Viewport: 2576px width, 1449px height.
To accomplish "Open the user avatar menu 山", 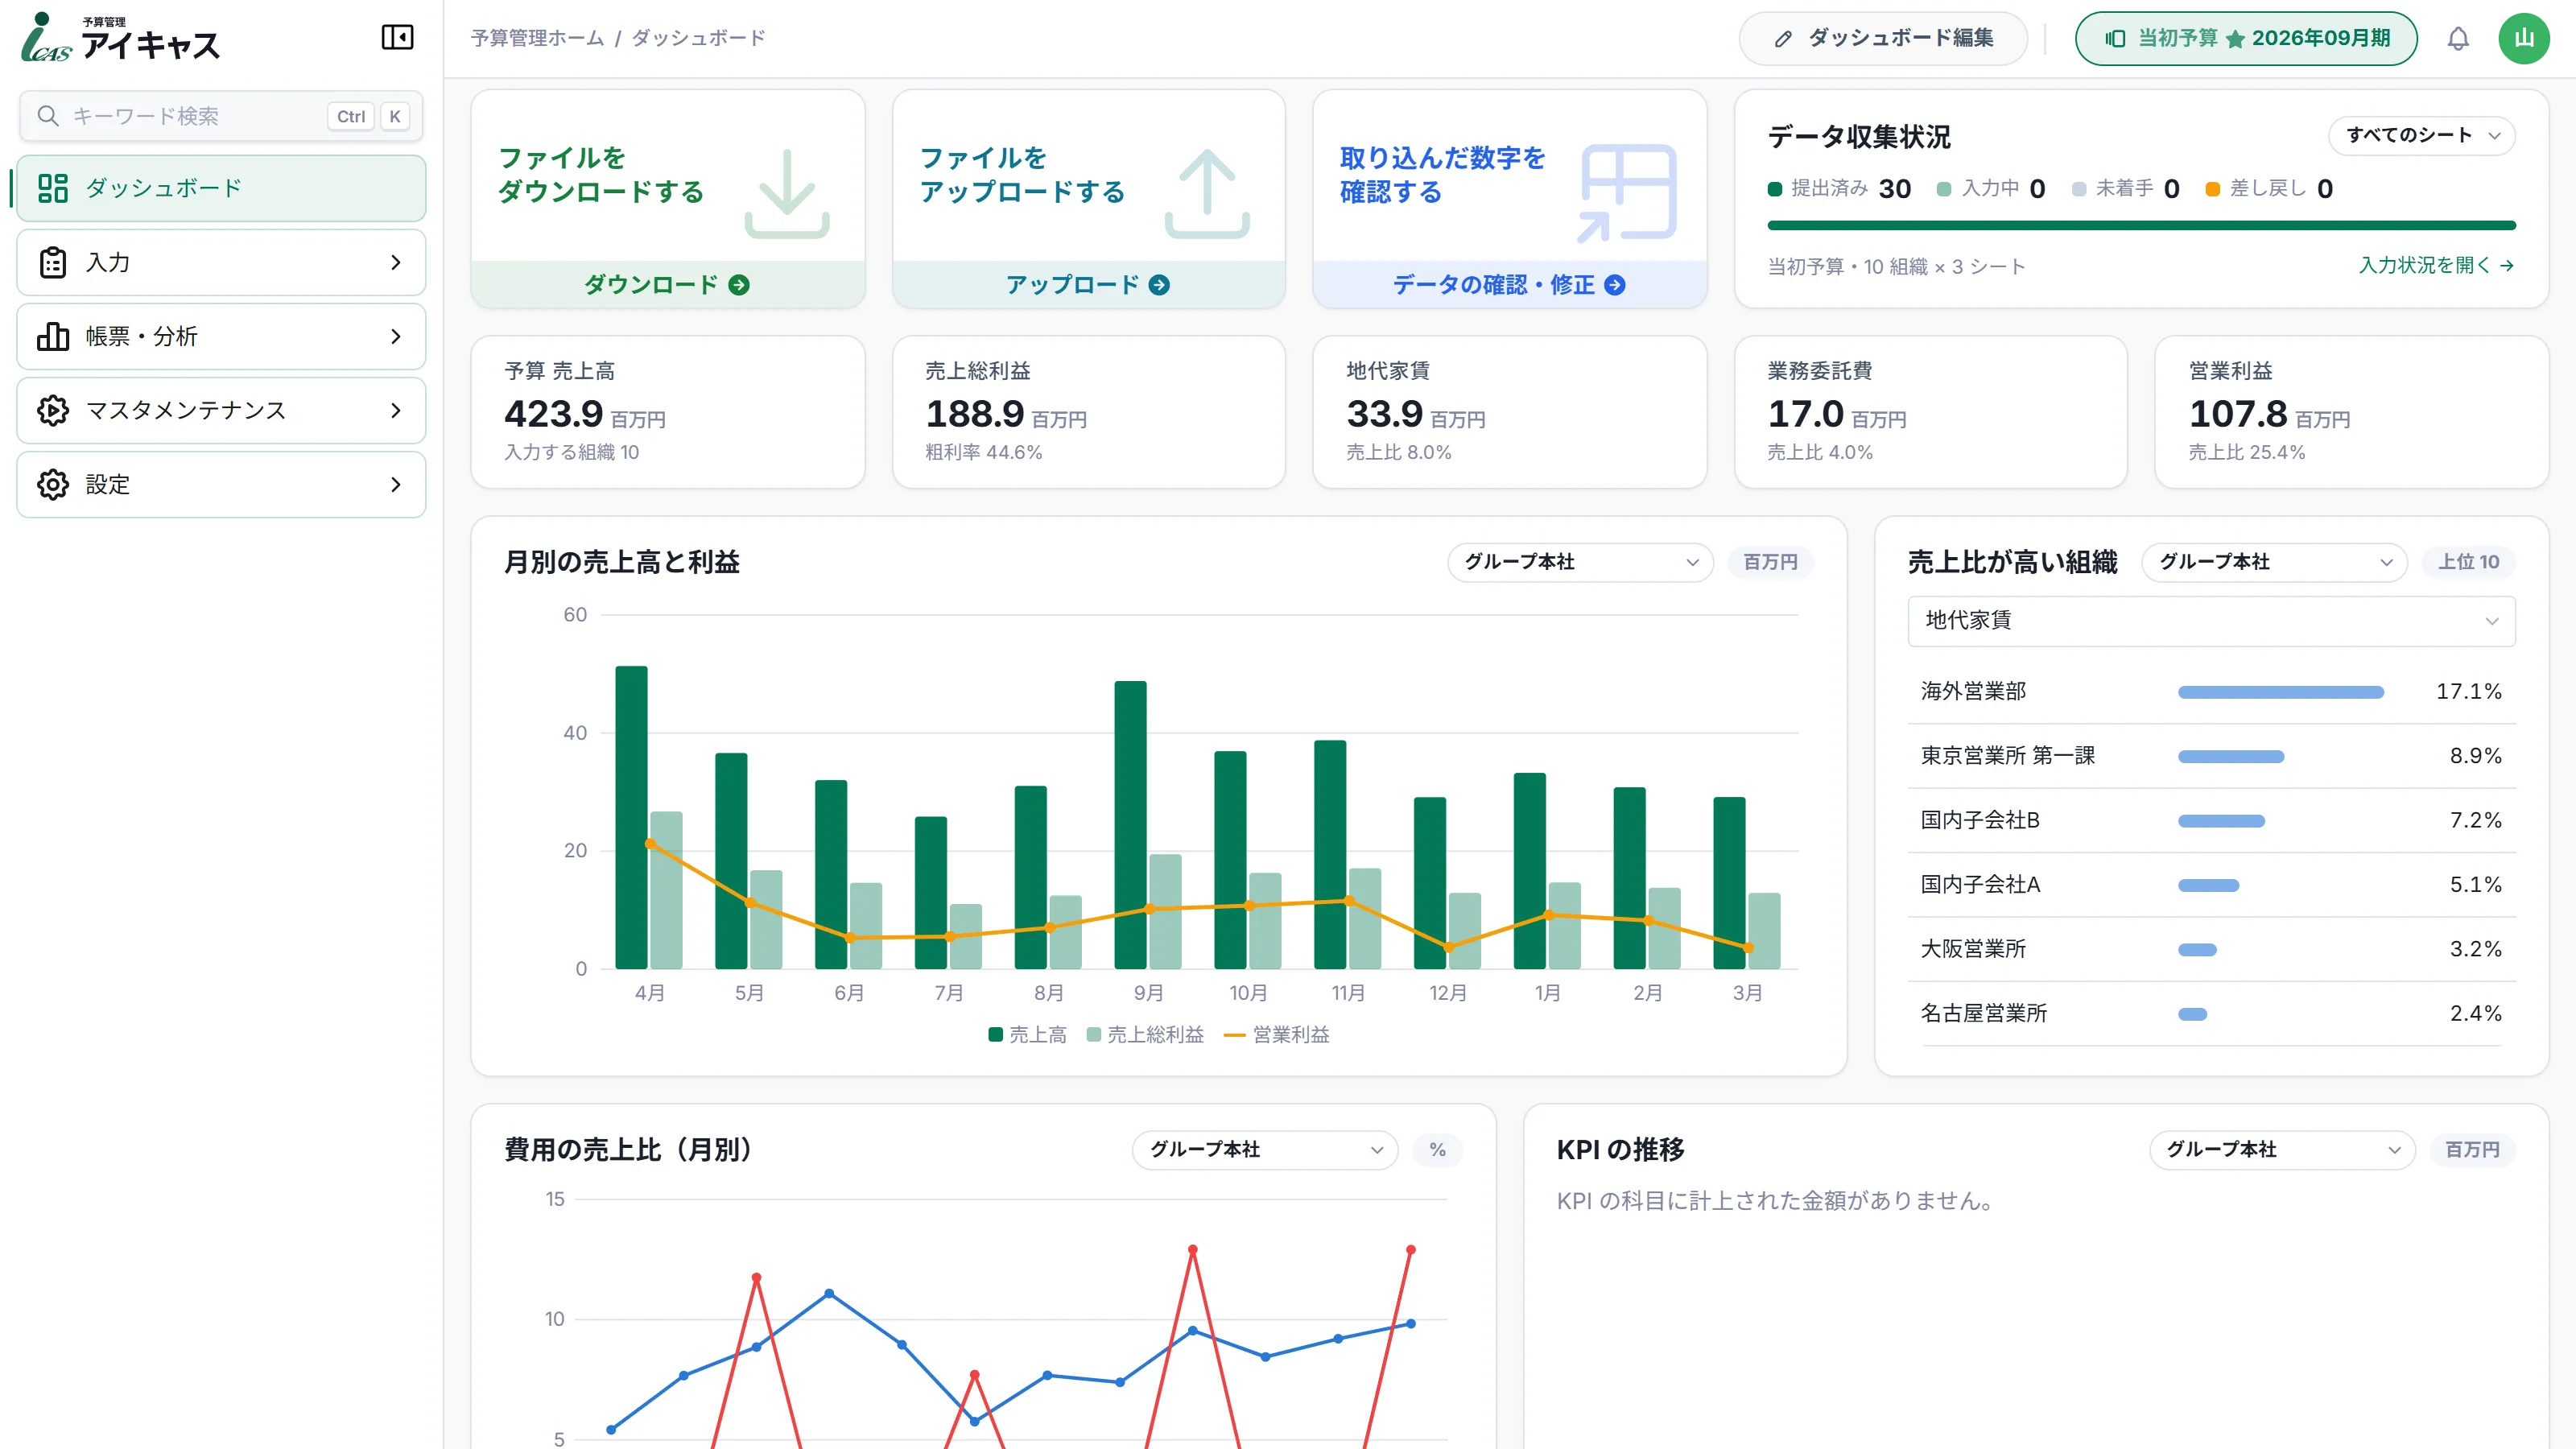I will [x=2524, y=39].
